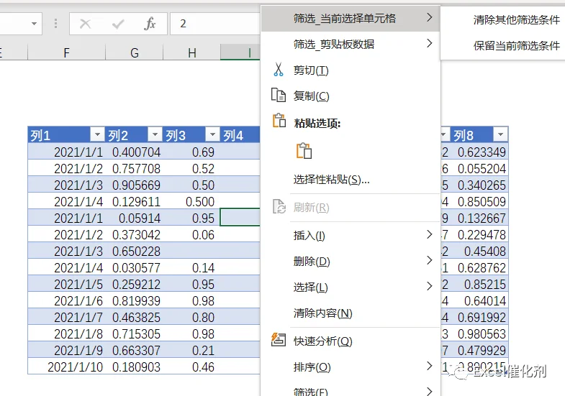Click the formula bar input showing 2
Image resolution: width=565 pixels, height=396 pixels.
click(215, 24)
